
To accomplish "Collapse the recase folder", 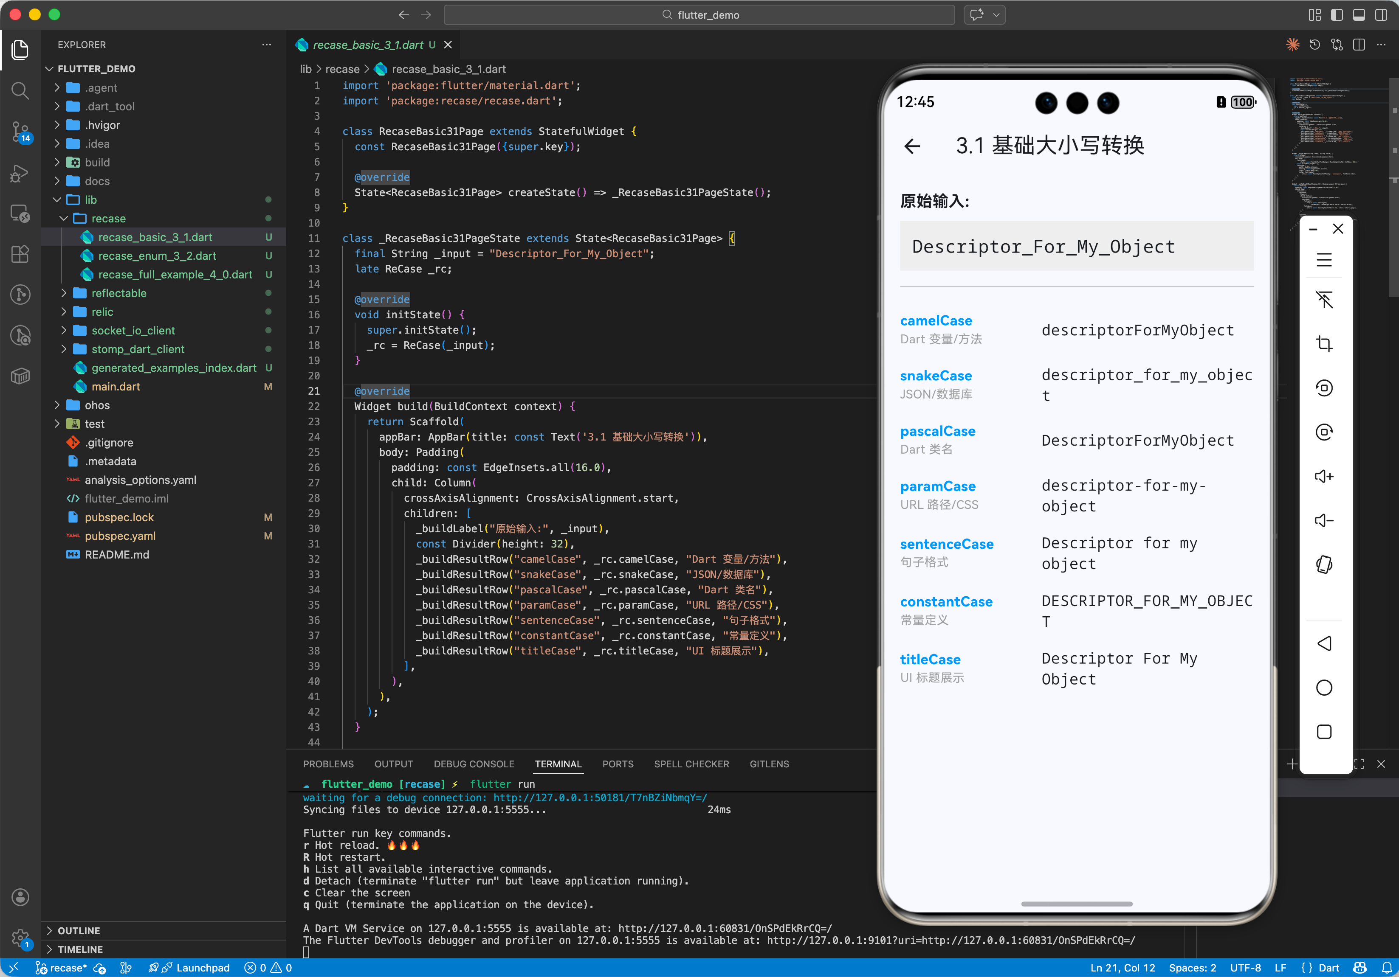I will (x=108, y=219).
